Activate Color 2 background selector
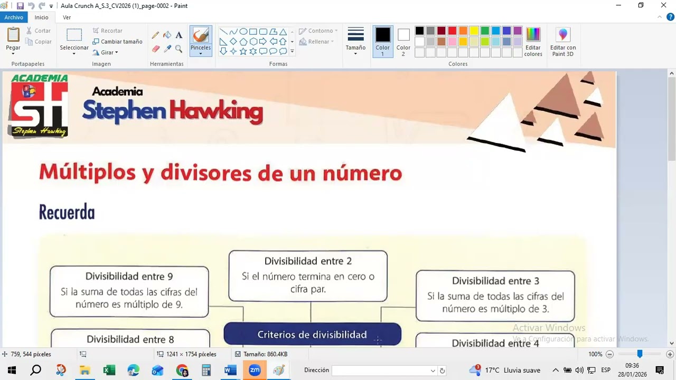 [403, 42]
